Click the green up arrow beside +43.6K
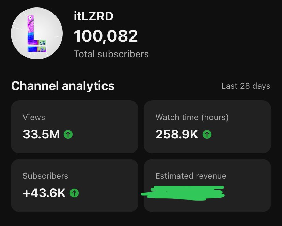Image resolution: width=282 pixels, height=226 pixels. (74, 193)
